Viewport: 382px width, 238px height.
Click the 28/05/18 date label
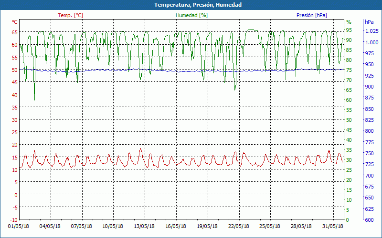click(301, 227)
